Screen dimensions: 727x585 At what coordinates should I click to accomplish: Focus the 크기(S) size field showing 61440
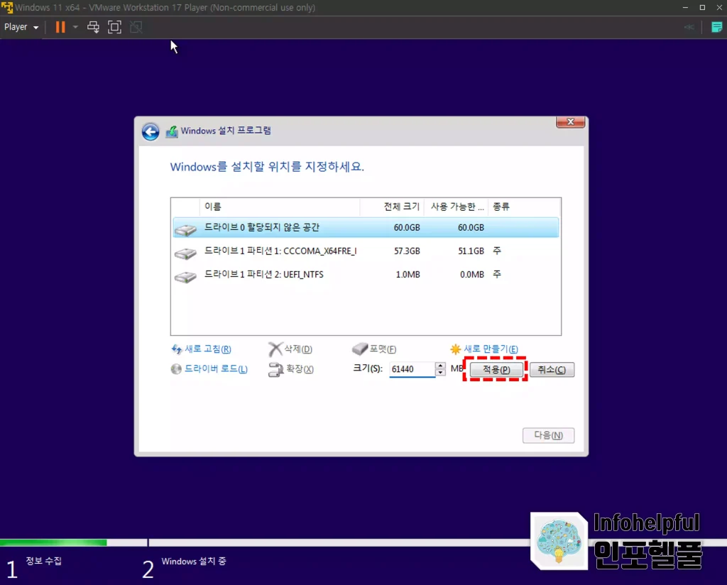(412, 369)
